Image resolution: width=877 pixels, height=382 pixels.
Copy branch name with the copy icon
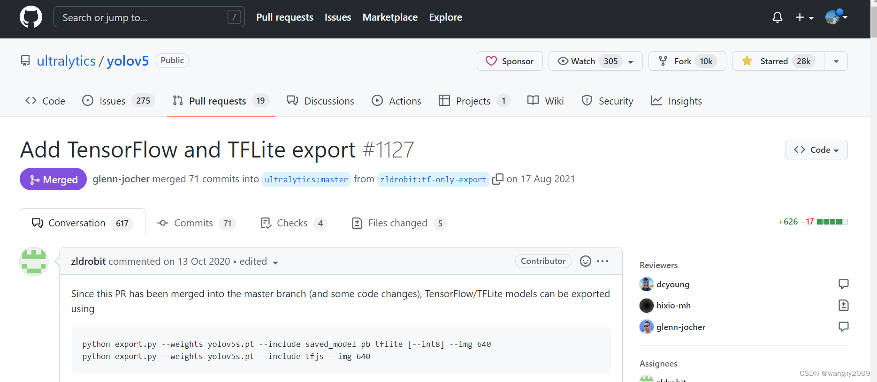tap(497, 179)
